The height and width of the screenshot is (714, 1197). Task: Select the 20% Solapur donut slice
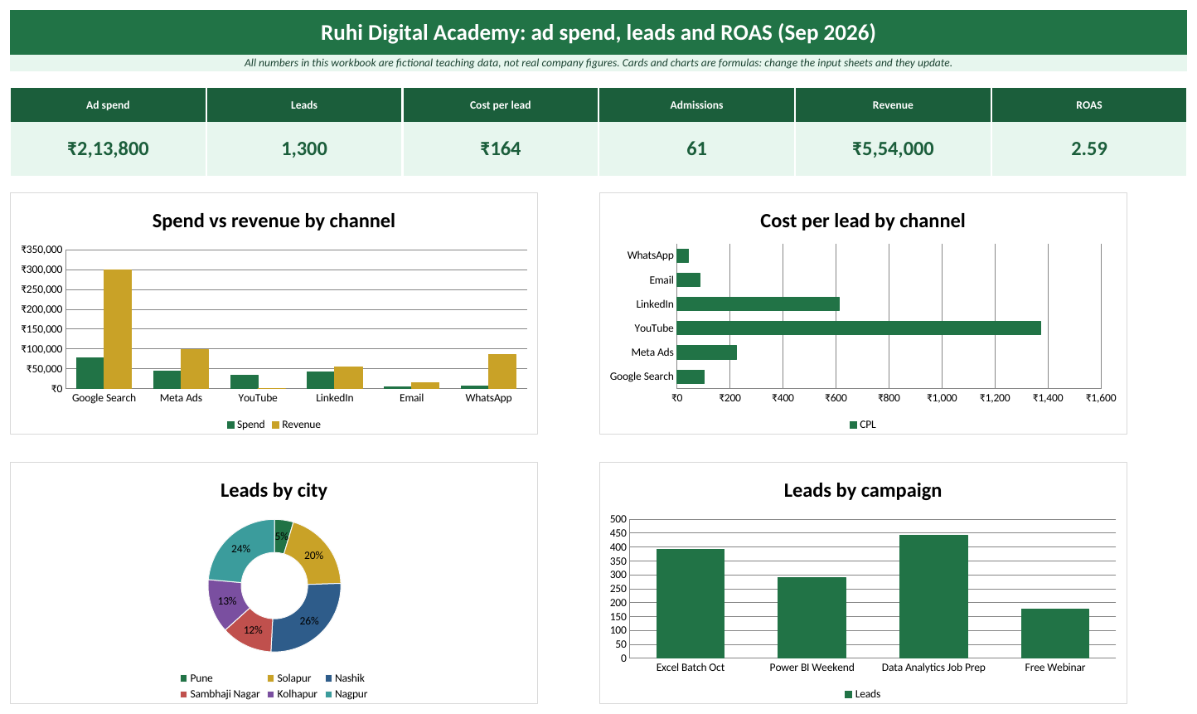tap(316, 554)
